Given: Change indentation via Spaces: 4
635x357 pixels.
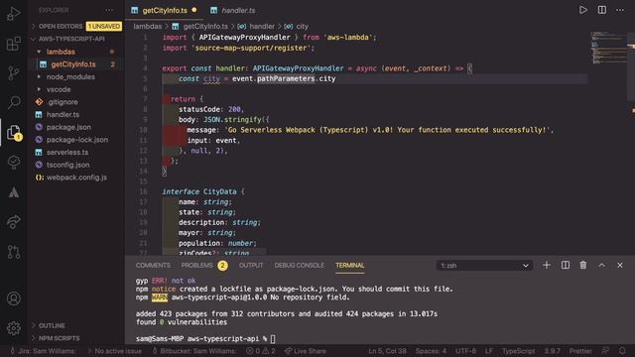Looking at the screenshot, I should pos(431,351).
